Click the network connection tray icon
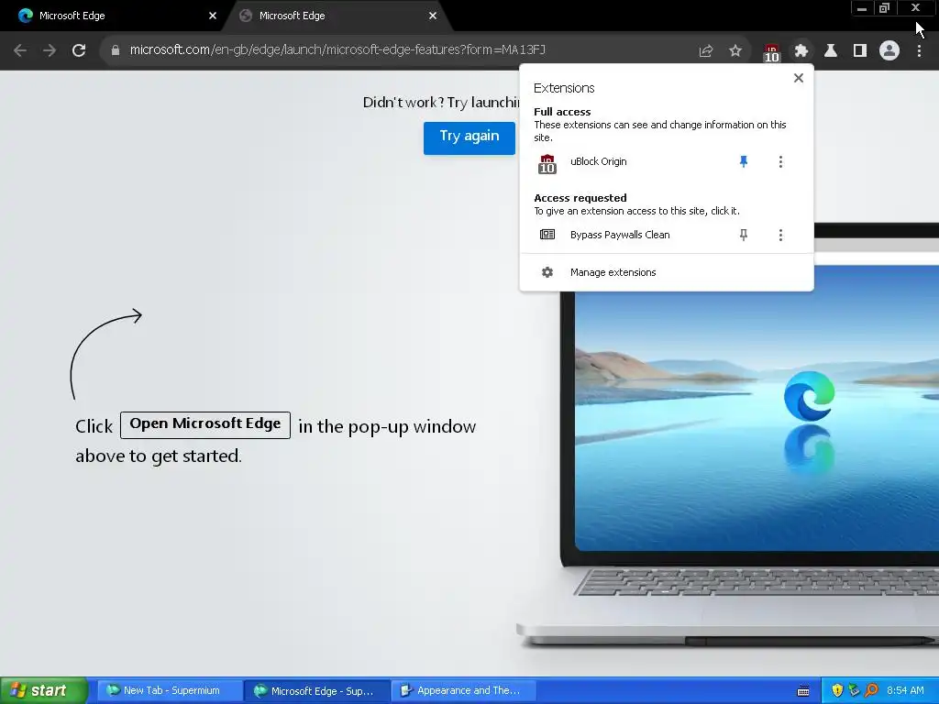 (x=854, y=691)
